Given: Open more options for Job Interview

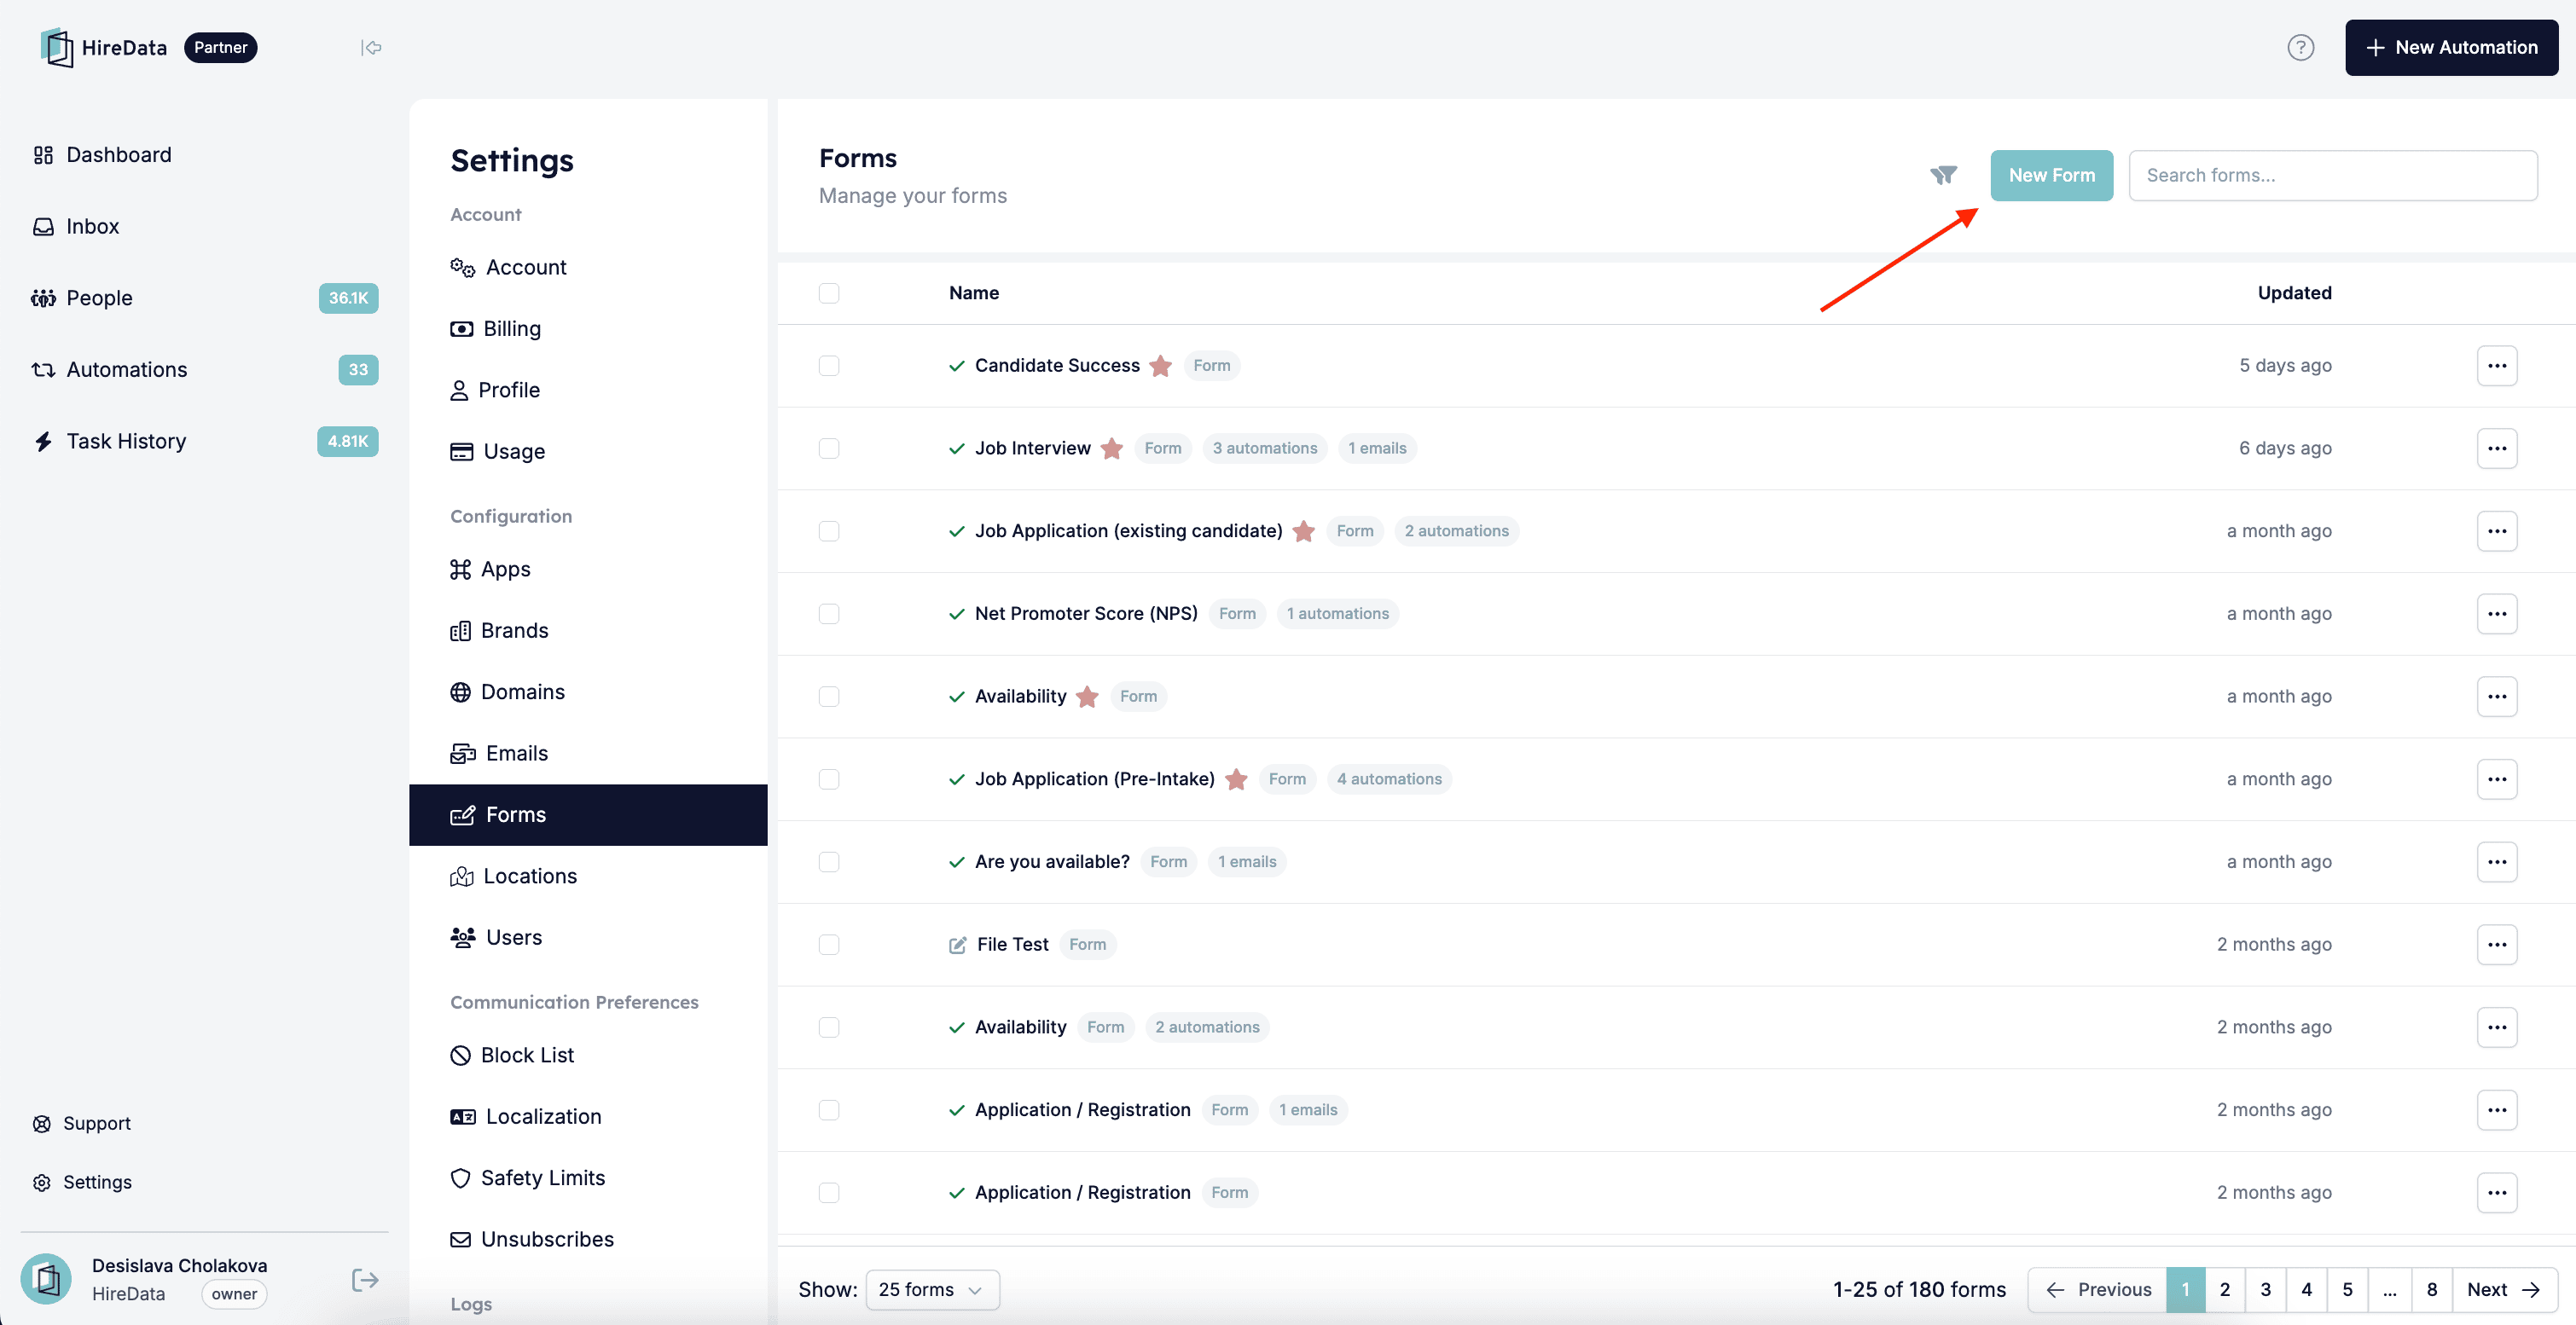Looking at the screenshot, I should pyautogui.click(x=2496, y=448).
